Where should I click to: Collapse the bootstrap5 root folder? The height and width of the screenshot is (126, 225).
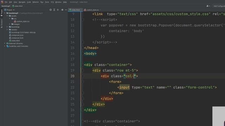coord(5,13)
